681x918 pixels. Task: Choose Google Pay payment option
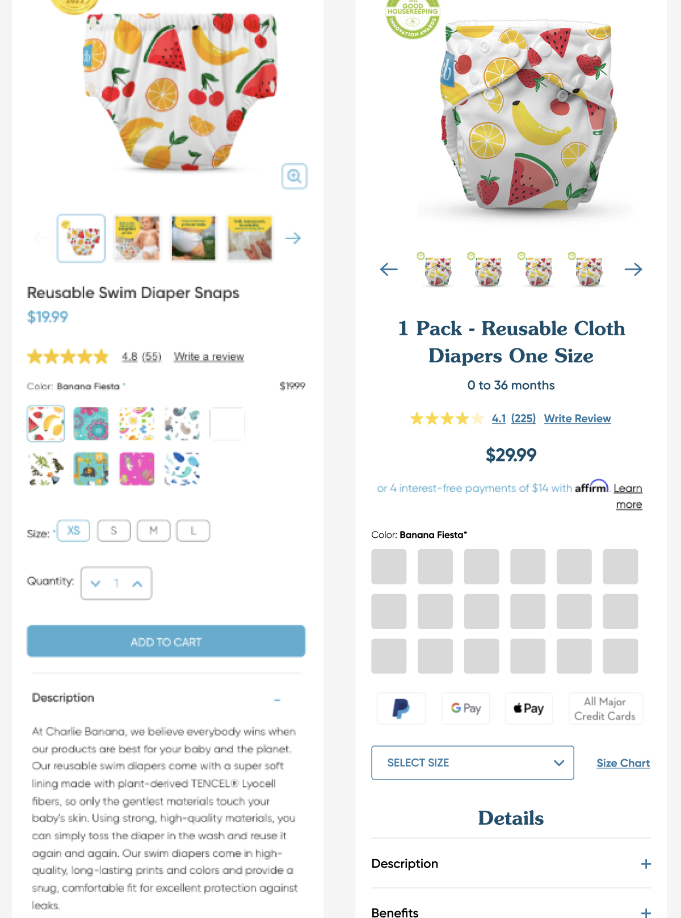click(x=465, y=708)
